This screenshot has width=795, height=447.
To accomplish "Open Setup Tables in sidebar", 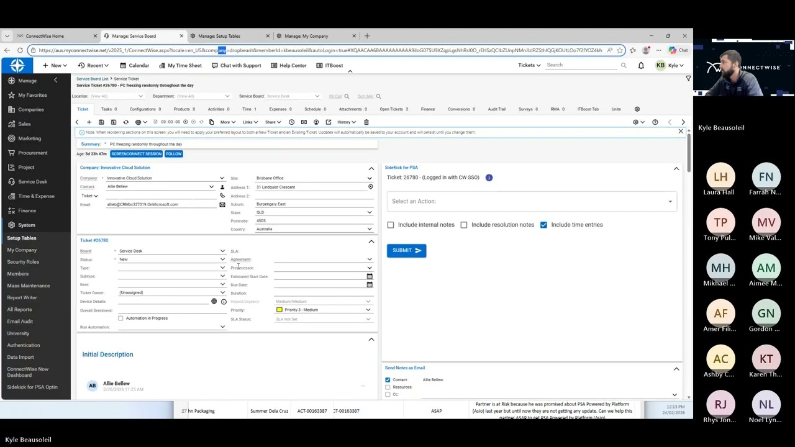I will coord(22,238).
